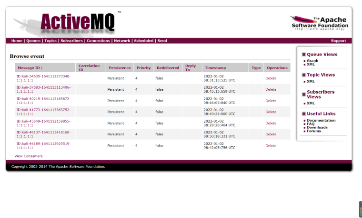Open message ID:kali-45649-1641112159855
Image resolution: width=362 pixels, height=218 pixels.
pos(43,123)
